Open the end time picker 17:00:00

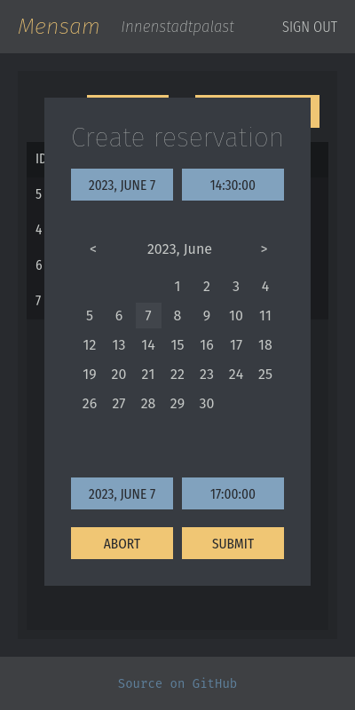tap(233, 493)
